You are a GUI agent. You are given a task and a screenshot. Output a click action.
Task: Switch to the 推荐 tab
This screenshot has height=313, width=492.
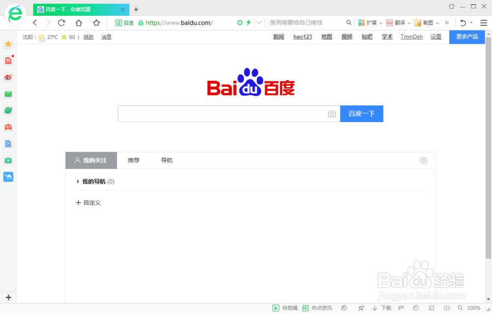133,160
